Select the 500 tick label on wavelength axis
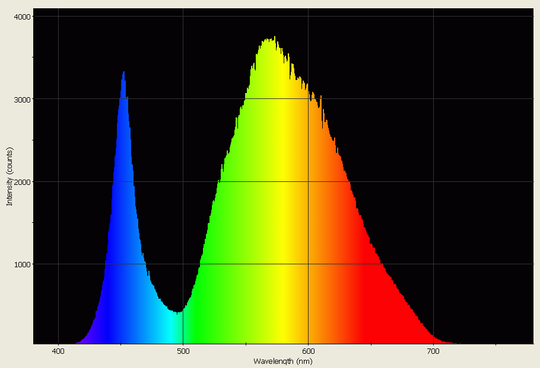This screenshot has height=368, width=540. click(184, 352)
